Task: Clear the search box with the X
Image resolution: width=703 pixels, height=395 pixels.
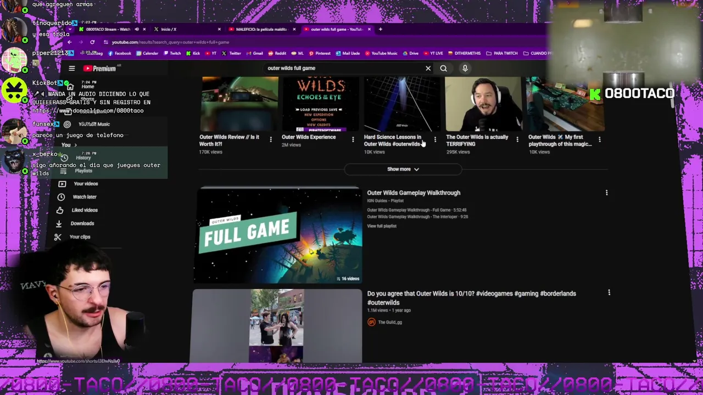Action: click(x=428, y=68)
